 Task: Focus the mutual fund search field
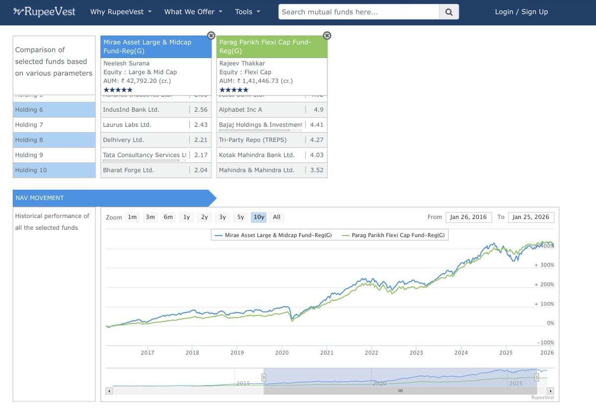359,12
